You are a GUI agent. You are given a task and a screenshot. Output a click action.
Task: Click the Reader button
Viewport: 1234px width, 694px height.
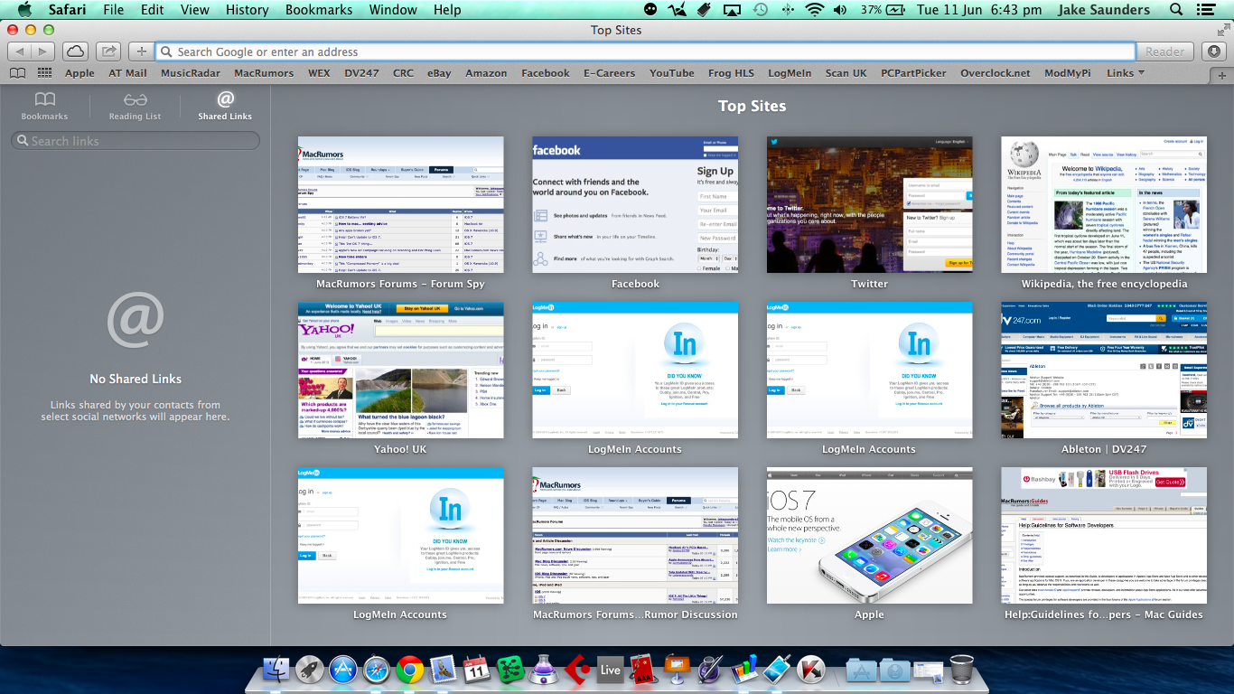(x=1165, y=52)
